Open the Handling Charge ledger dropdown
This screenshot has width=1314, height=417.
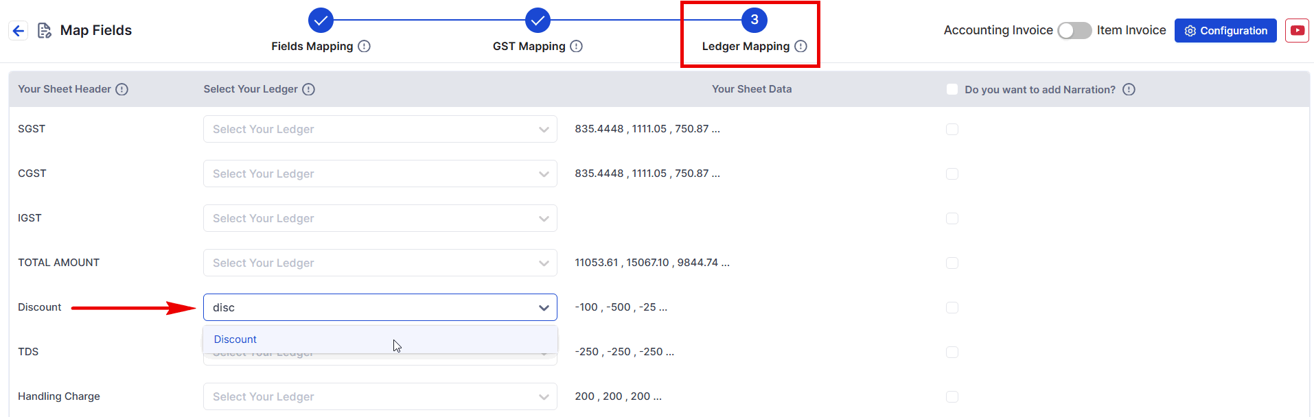click(x=380, y=396)
